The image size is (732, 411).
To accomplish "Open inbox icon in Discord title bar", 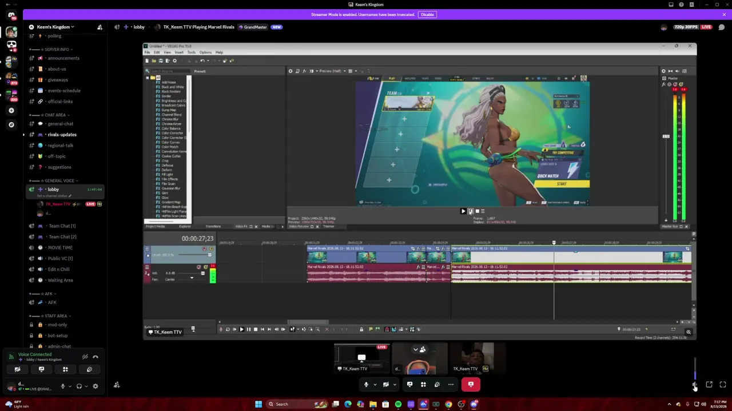I will coord(671,5).
